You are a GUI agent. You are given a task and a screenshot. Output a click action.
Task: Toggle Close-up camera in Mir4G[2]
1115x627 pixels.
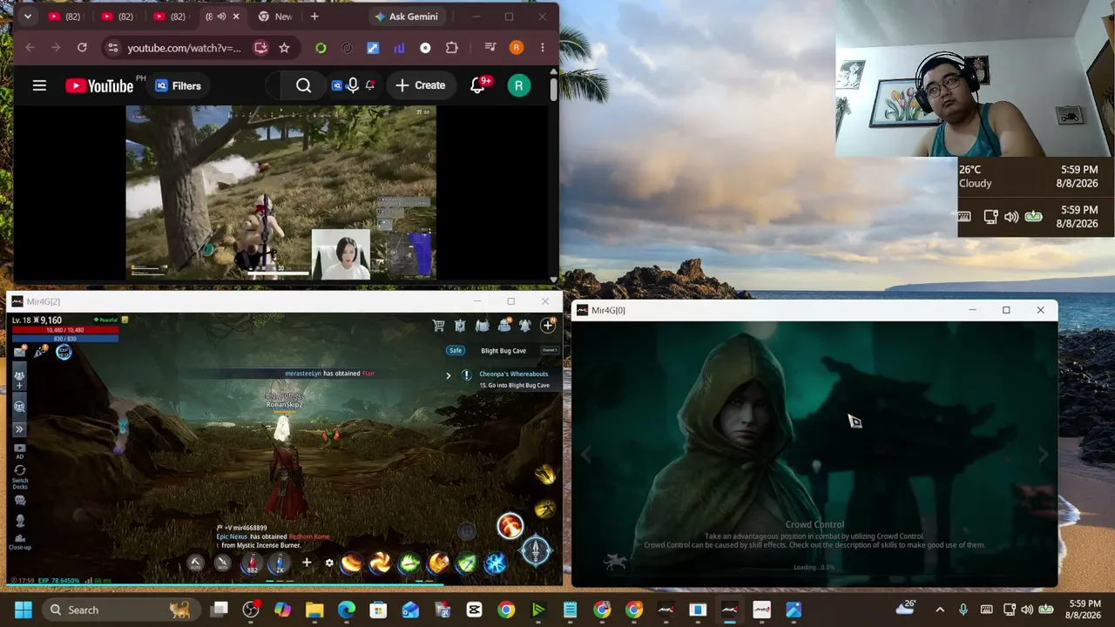click(x=19, y=543)
